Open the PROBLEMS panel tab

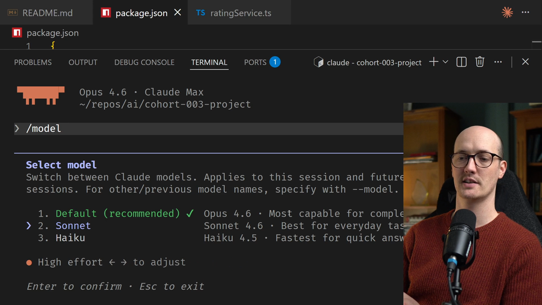click(33, 62)
